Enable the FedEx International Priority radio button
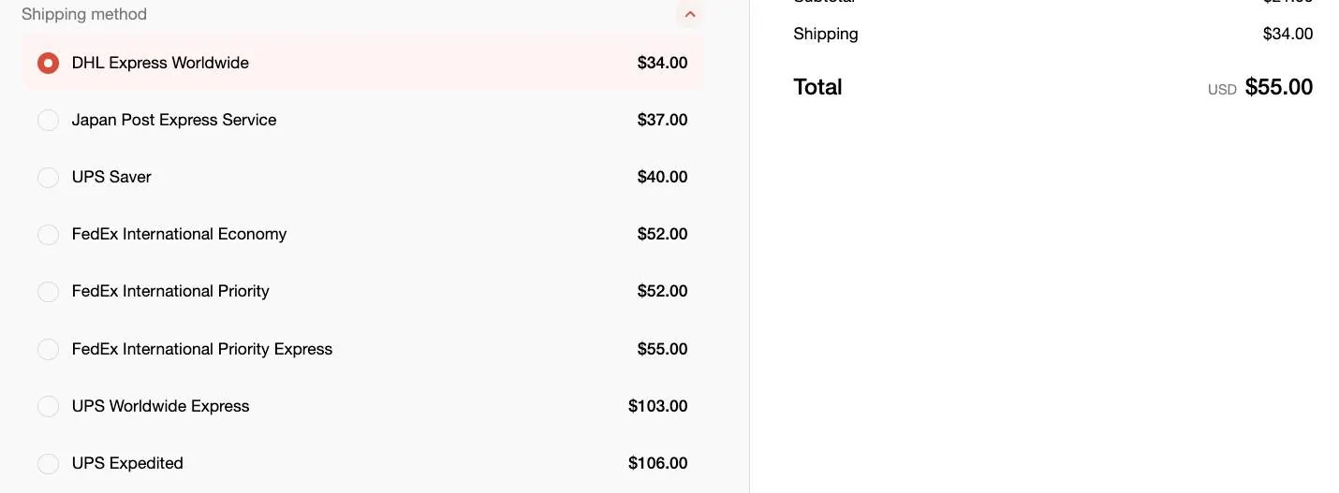 48,291
